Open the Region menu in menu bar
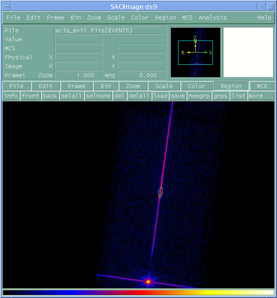 click(165, 18)
